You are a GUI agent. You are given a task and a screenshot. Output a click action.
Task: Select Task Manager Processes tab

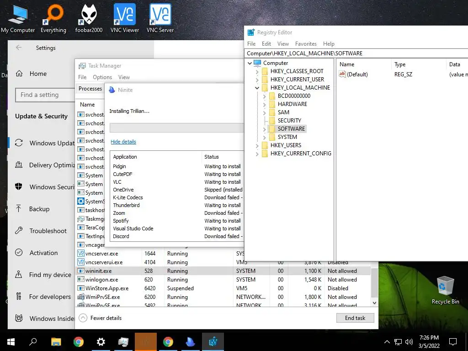point(90,89)
